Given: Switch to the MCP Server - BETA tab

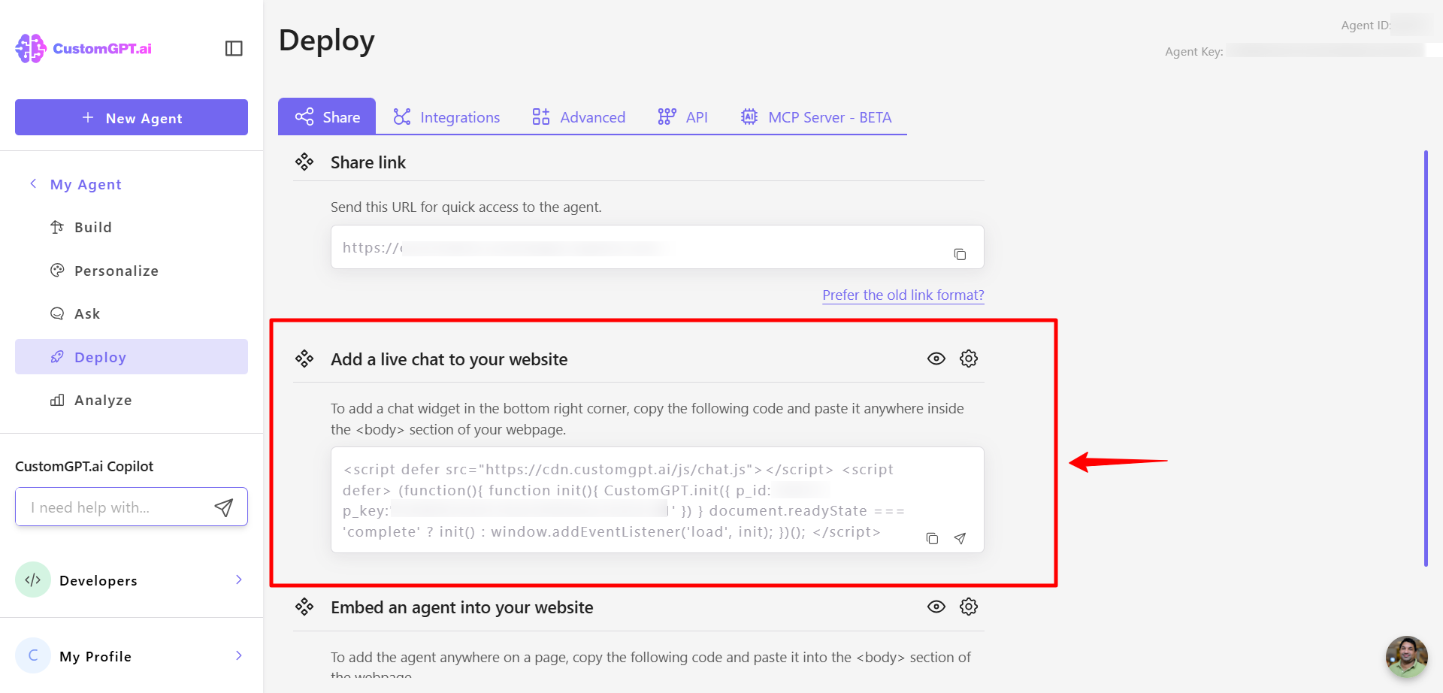Looking at the screenshot, I should [816, 117].
